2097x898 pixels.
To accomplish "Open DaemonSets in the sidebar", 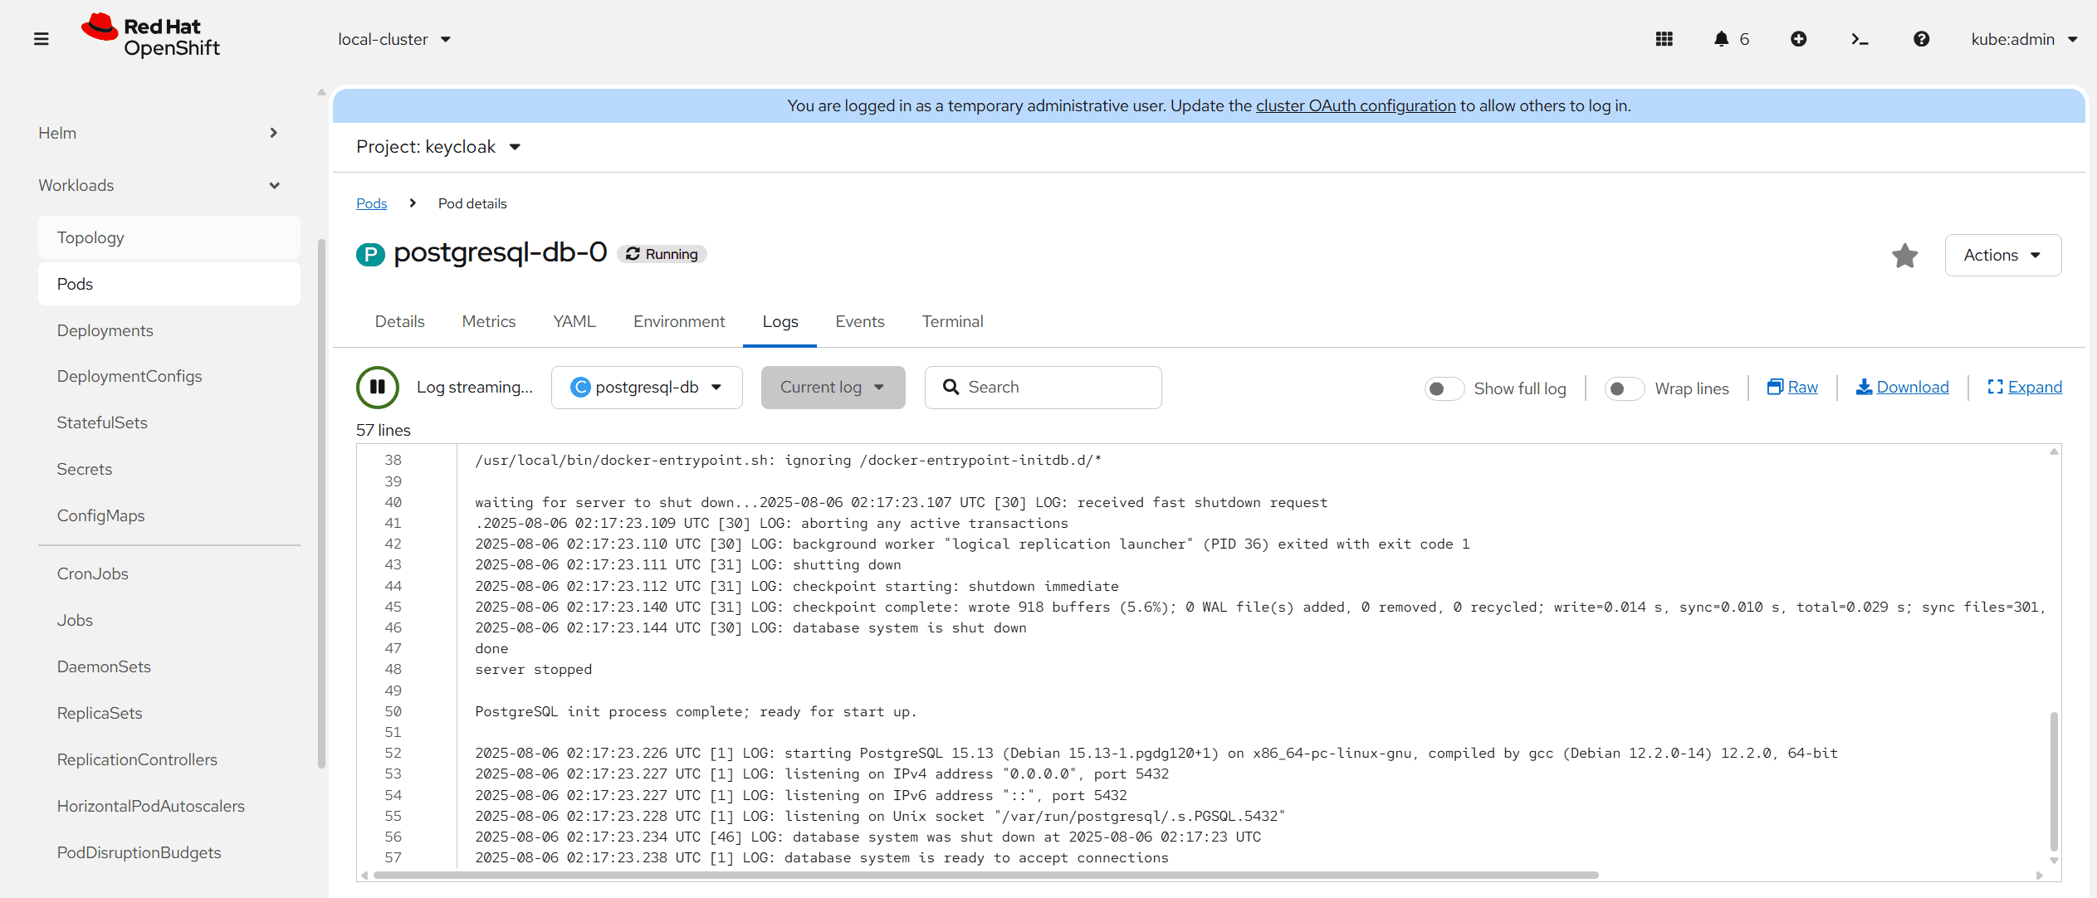I will (x=169, y=666).
